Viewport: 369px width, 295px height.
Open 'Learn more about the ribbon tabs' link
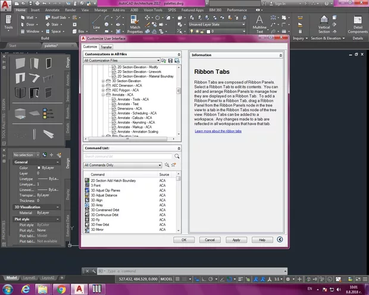click(x=219, y=131)
